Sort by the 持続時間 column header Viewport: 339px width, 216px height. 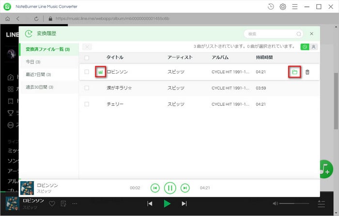(264, 57)
